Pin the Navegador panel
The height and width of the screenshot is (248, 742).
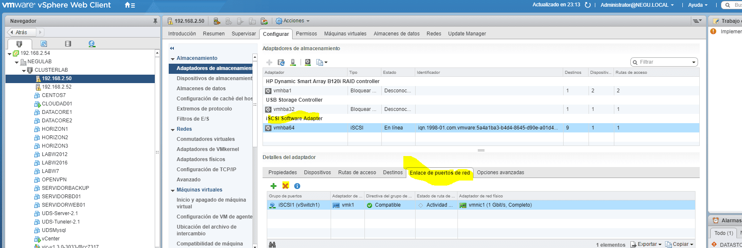coord(155,21)
